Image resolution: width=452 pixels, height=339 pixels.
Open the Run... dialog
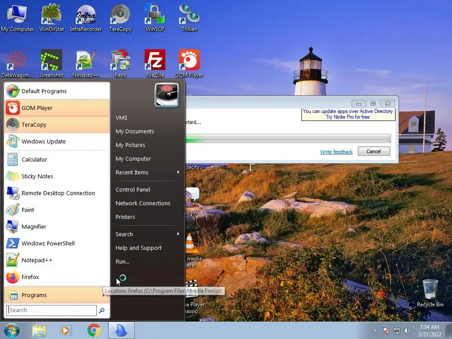point(147,261)
